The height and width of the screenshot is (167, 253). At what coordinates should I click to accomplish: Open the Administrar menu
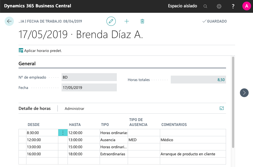point(74,109)
